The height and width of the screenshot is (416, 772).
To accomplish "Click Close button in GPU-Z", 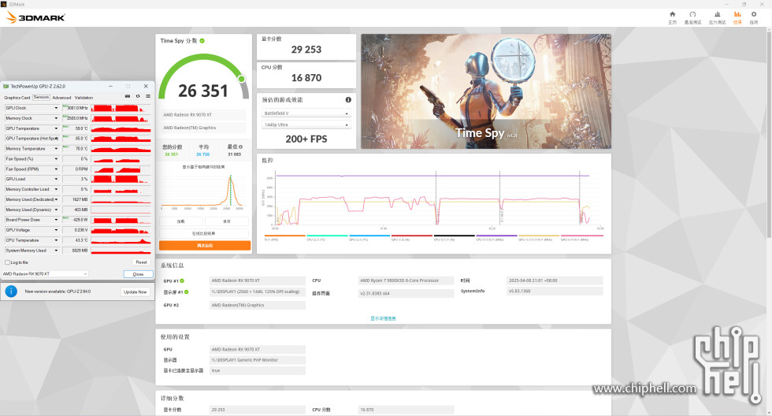I will click(139, 274).
